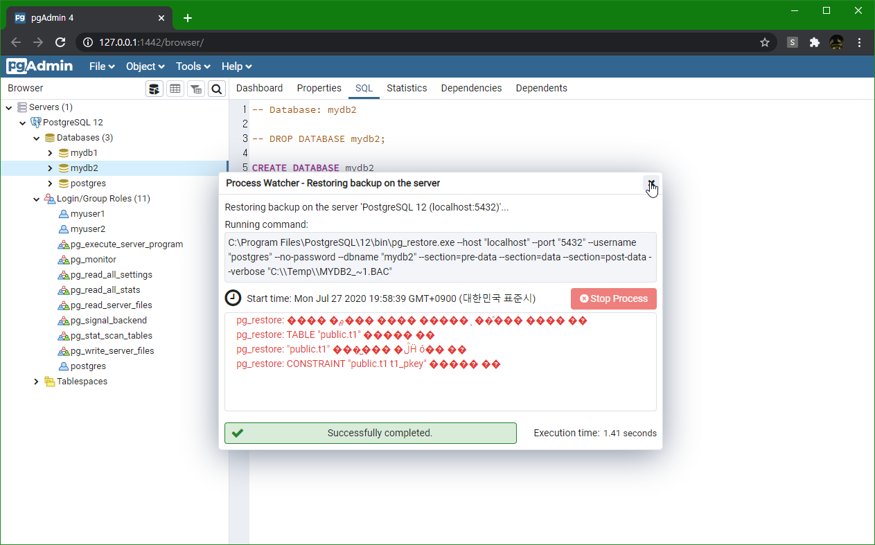The width and height of the screenshot is (875, 545).
Task: Click the Search Objects magnifier icon
Action: click(x=217, y=89)
